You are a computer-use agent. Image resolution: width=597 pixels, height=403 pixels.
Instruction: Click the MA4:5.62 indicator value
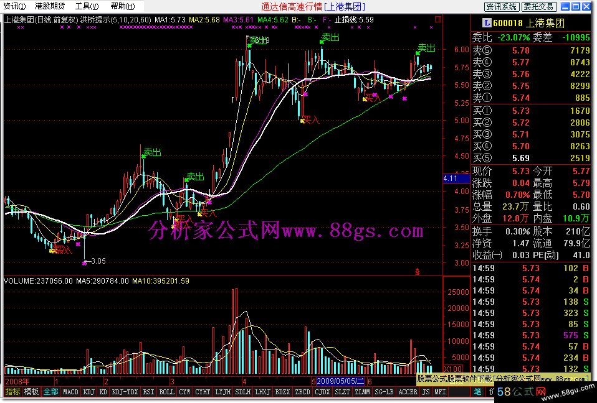coord(272,20)
